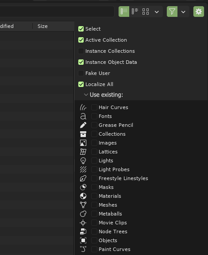Click the Movie Clips tracker icon
Screen dimensions: 208x255
[83, 223]
